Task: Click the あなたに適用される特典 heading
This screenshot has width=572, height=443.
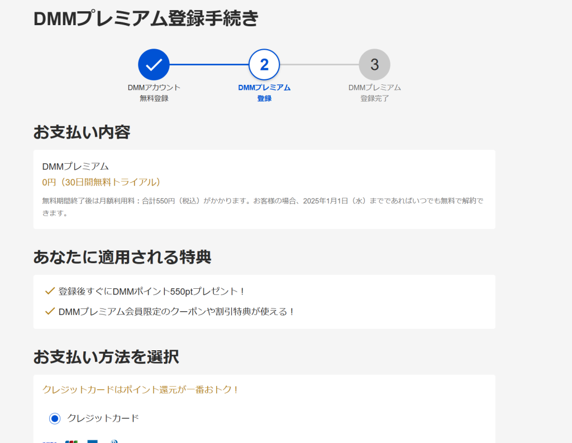Action: (x=122, y=257)
